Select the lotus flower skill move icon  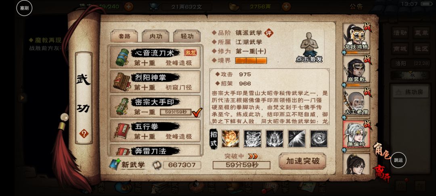point(275,138)
